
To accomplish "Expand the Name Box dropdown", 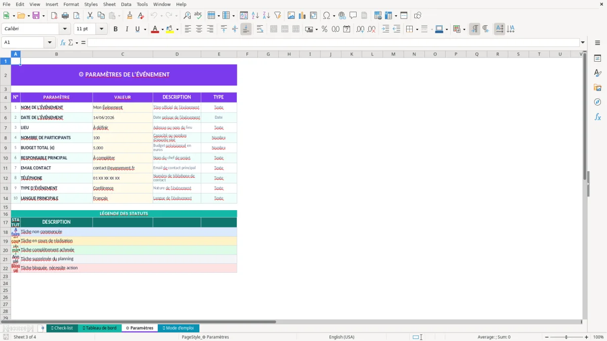I will tap(50, 42).
